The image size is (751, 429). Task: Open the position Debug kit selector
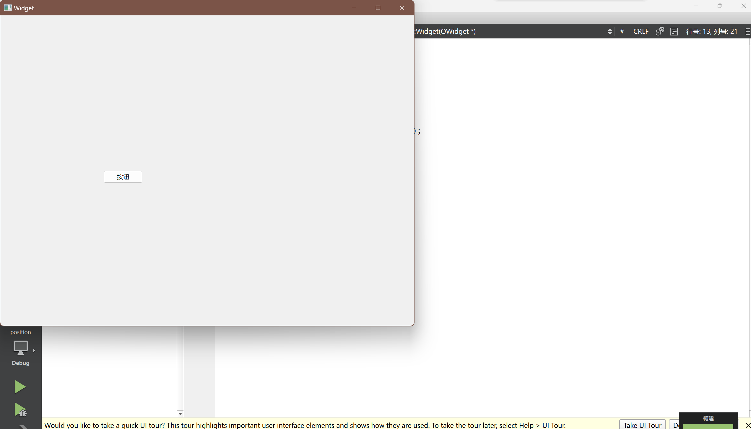point(21,347)
